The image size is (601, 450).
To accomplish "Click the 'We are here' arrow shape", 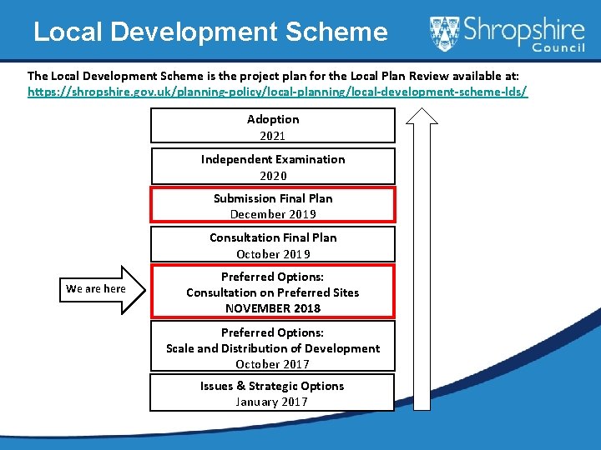I will (x=103, y=290).
